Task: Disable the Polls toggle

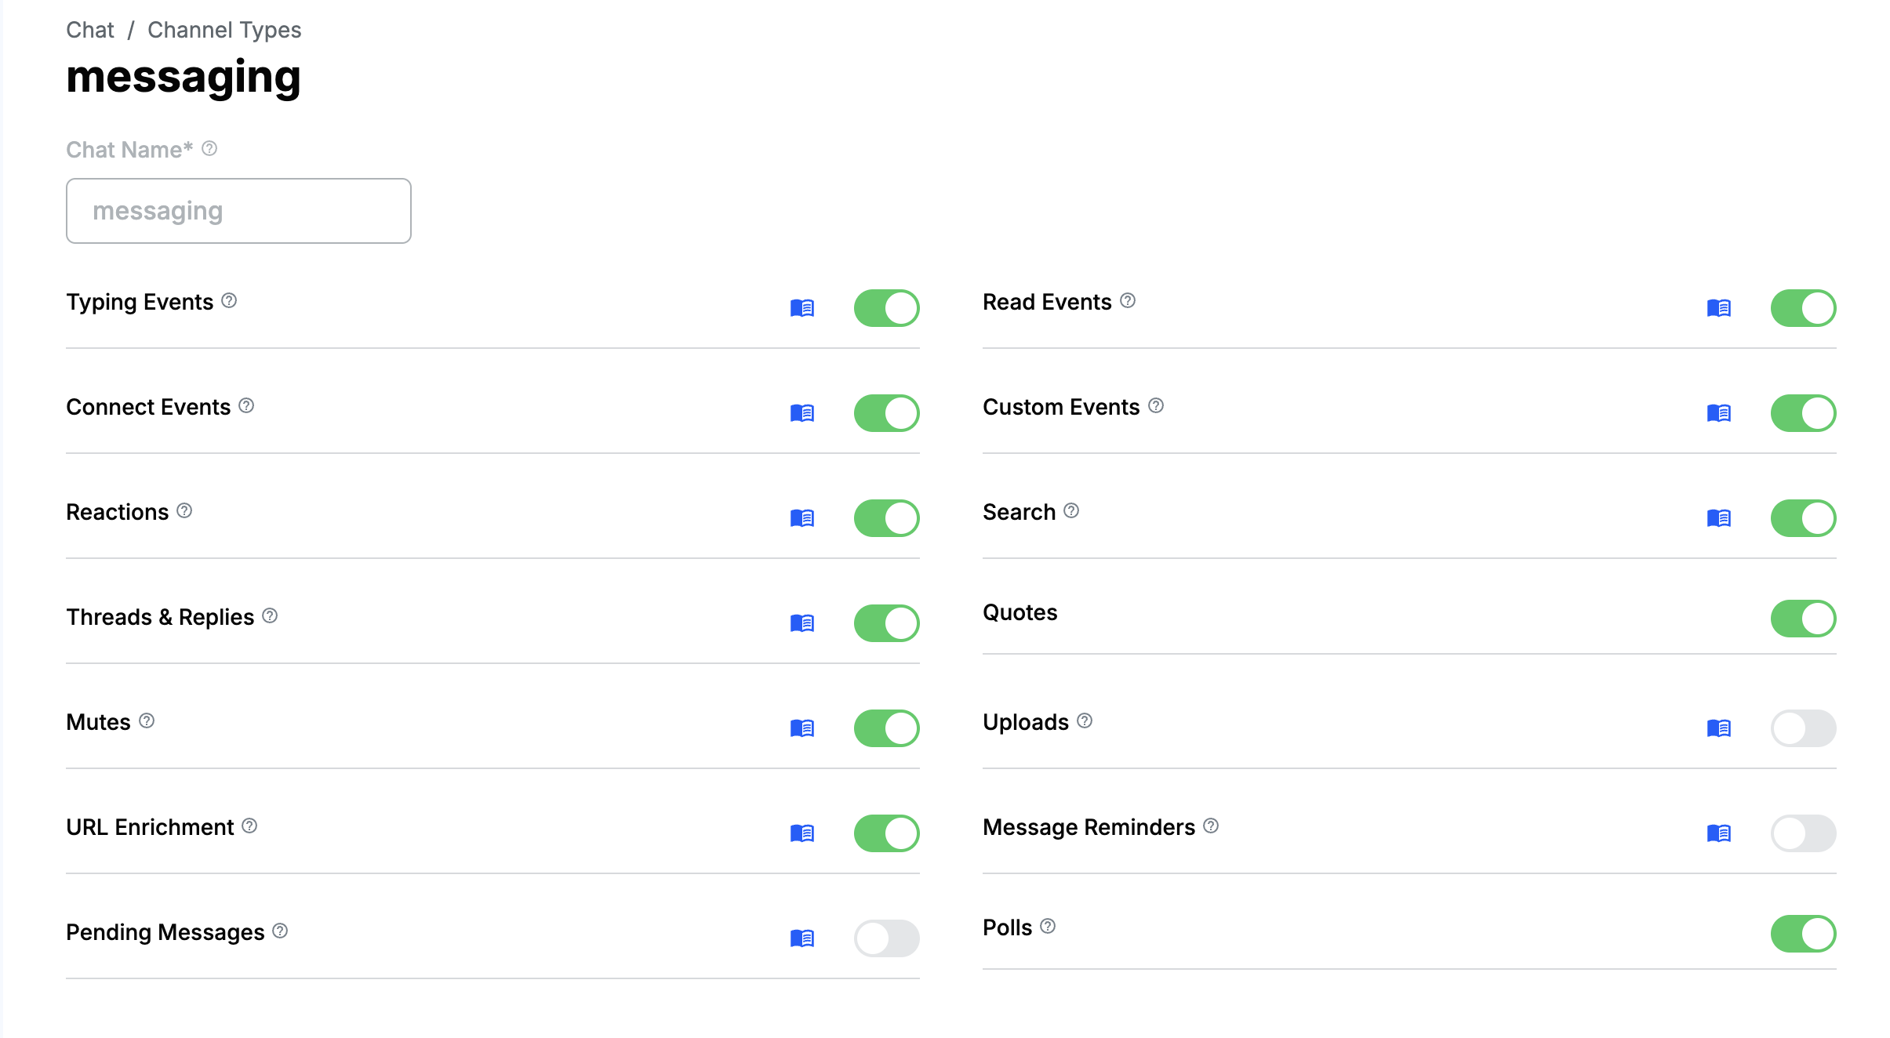Action: pyautogui.click(x=1803, y=934)
